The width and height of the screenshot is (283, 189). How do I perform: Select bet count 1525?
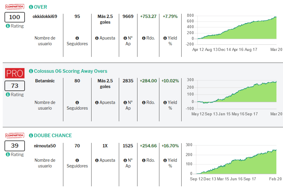128,146
